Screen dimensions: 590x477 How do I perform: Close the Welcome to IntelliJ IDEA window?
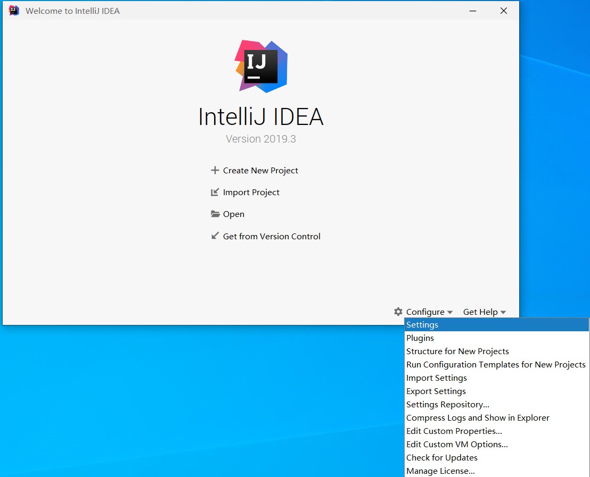coord(503,11)
